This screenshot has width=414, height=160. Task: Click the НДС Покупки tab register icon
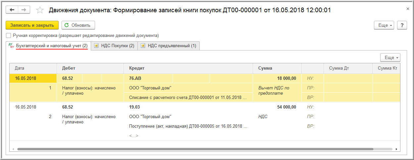click(96, 46)
